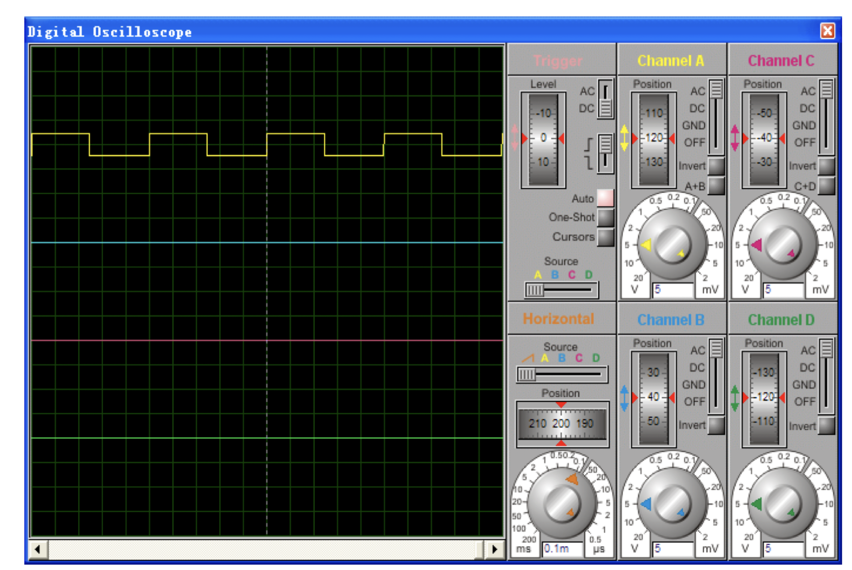This screenshot has height=570, width=852.
Task: Toggle Invert for Channel C
Action: 827,166
